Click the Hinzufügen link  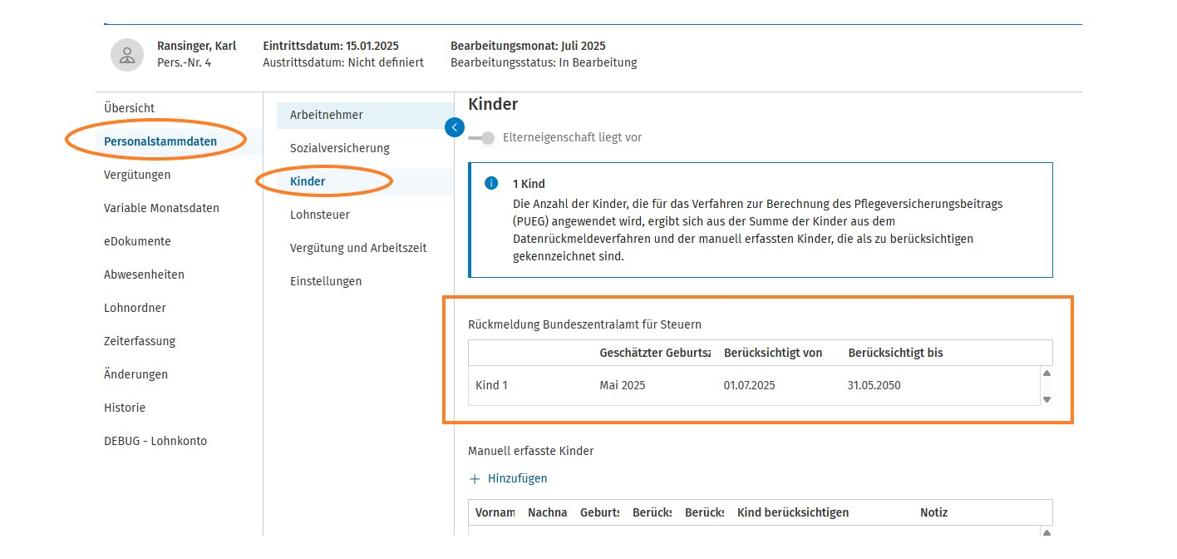tap(517, 478)
